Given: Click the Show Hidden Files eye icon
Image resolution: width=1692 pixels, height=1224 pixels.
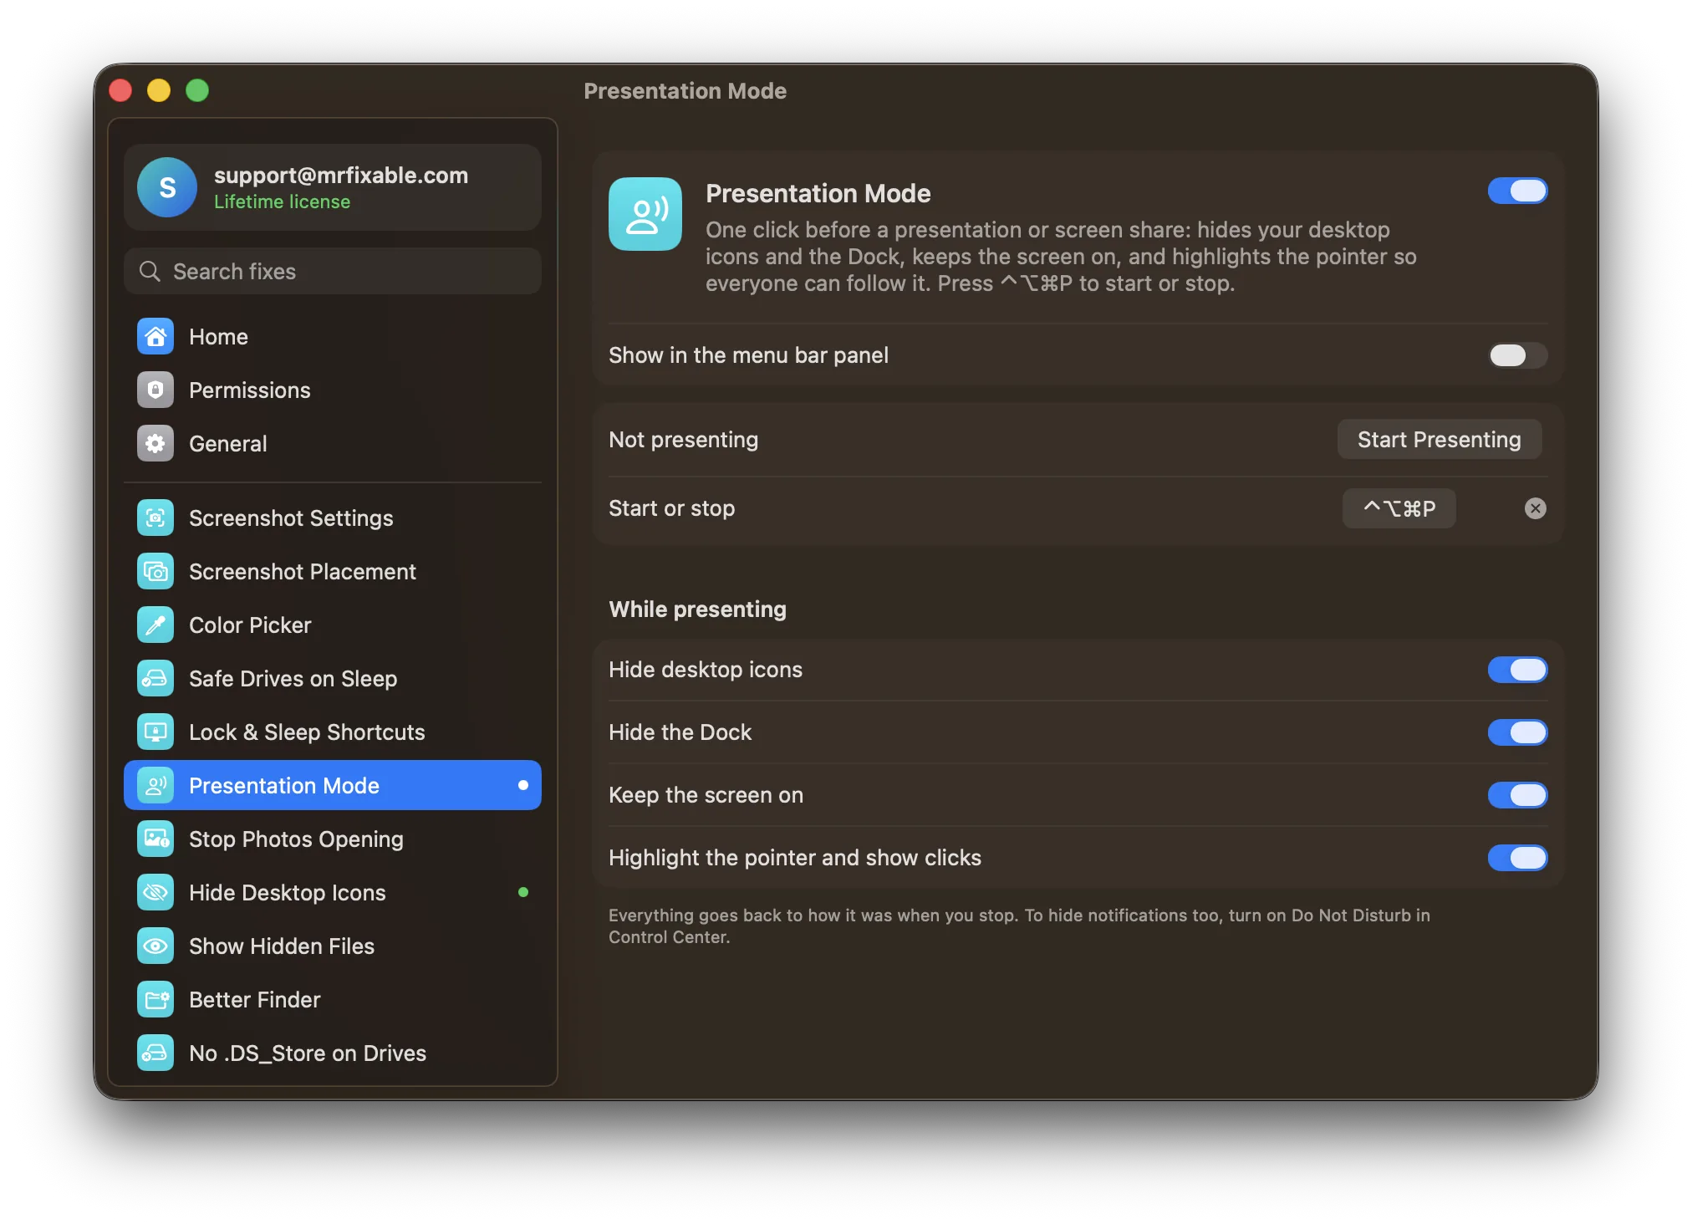Looking at the screenshot, I should (155, 946).
